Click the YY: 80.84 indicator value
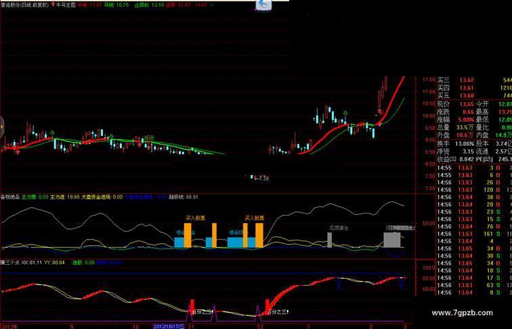The image size is (512, 329). (54, 262)
